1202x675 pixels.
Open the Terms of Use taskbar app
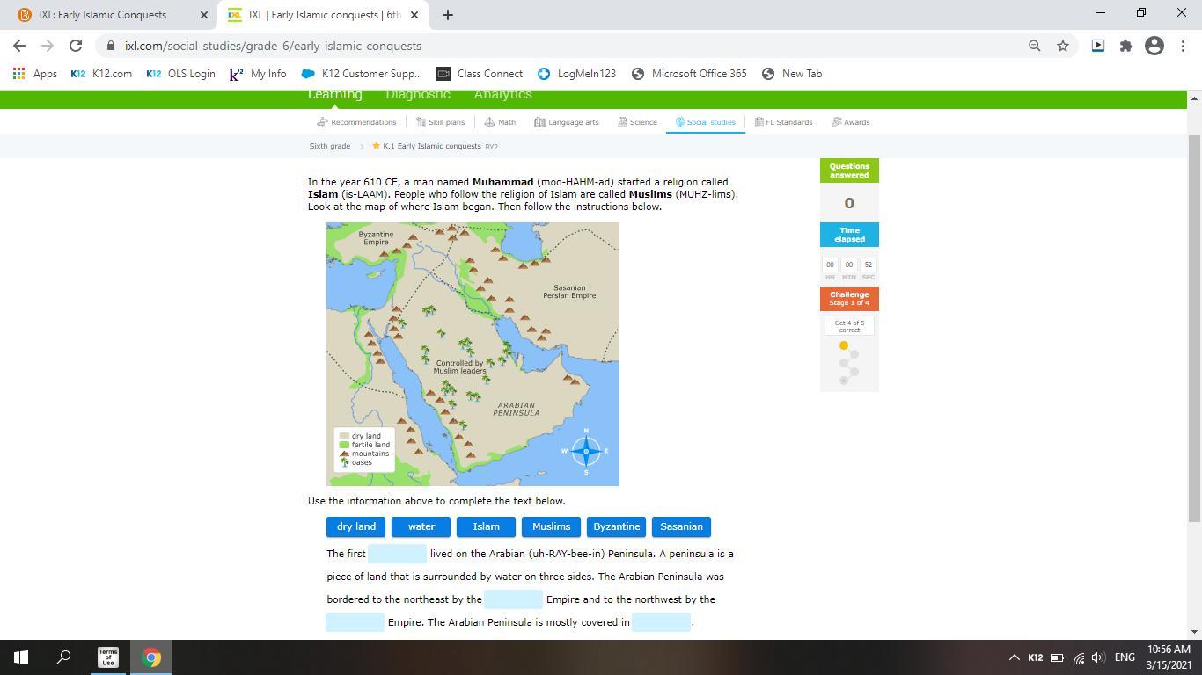[x=108, y=657]
